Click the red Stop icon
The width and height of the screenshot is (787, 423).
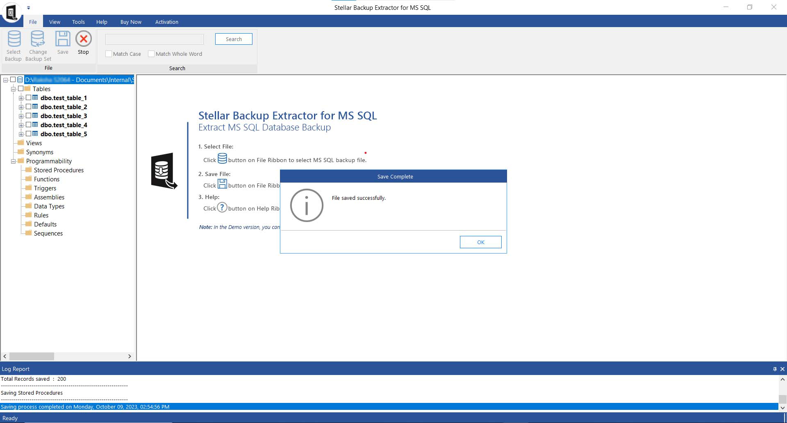pos(84,39)
